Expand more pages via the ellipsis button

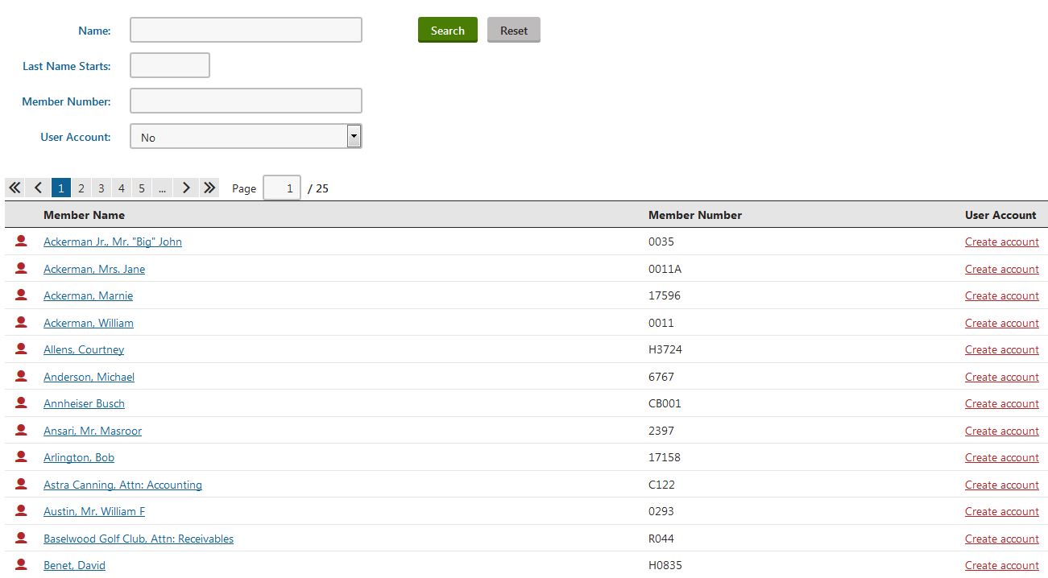(162, 188)
